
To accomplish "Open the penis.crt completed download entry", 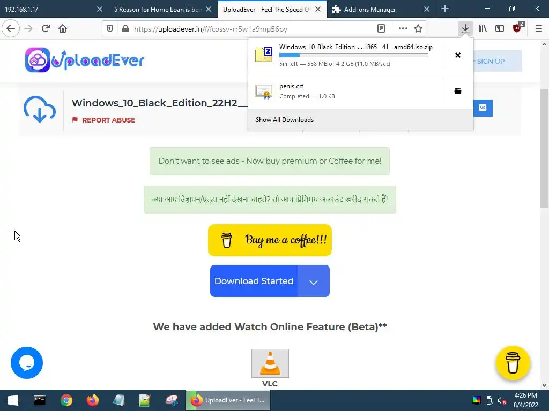I will [x=345, y=91].
